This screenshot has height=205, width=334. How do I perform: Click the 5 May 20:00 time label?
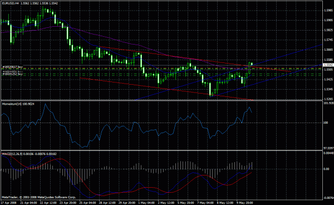click(185, 203)
